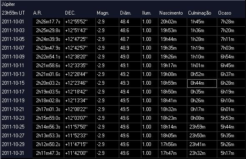Image resolution: width=246 pixels, height=159 pixels.
Task: Click culmination cell 0h08m
Action: coord(202,118)
